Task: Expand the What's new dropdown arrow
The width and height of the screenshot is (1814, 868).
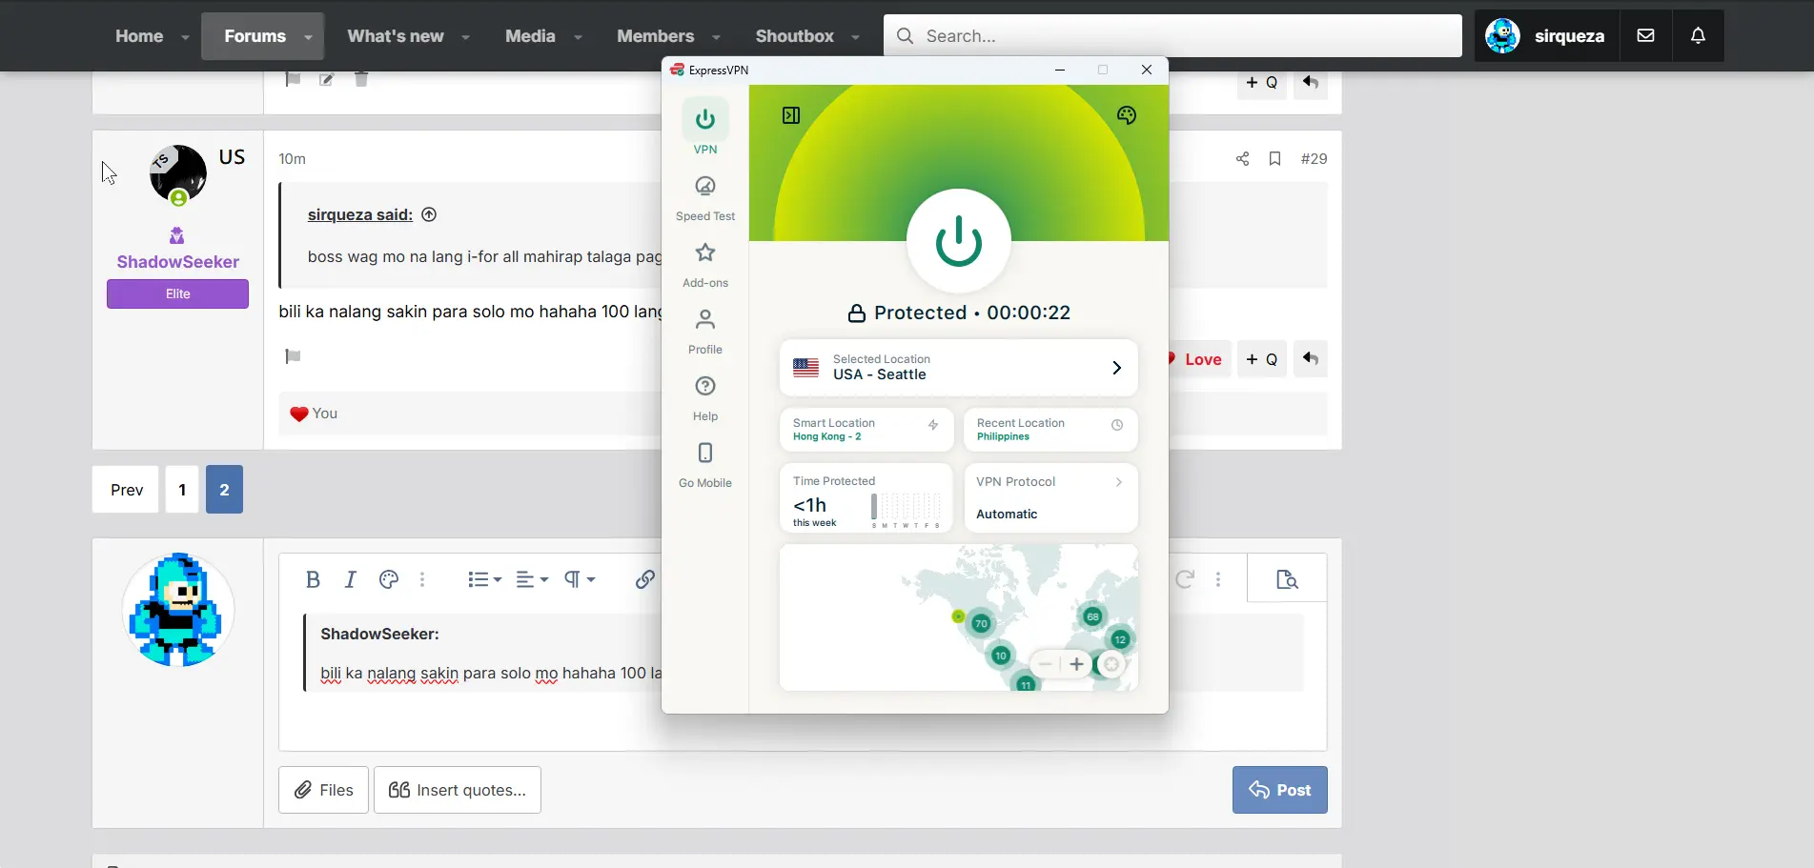Action: click(x=465, y=37)
